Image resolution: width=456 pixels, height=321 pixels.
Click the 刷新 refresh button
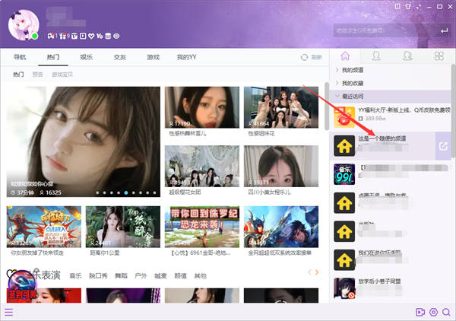312,57
